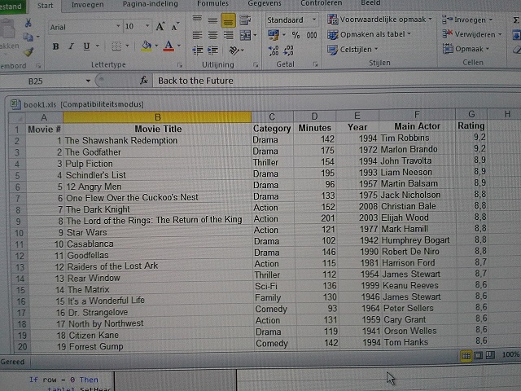521x391 pixels.
Task: Expand the name box B25 dropdown
Action: [x=88, y=81]
